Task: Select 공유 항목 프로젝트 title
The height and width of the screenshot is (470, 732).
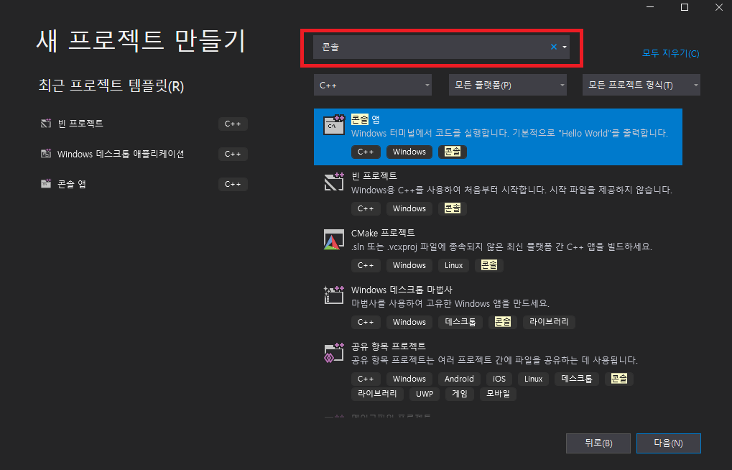Action: [389, 346]
